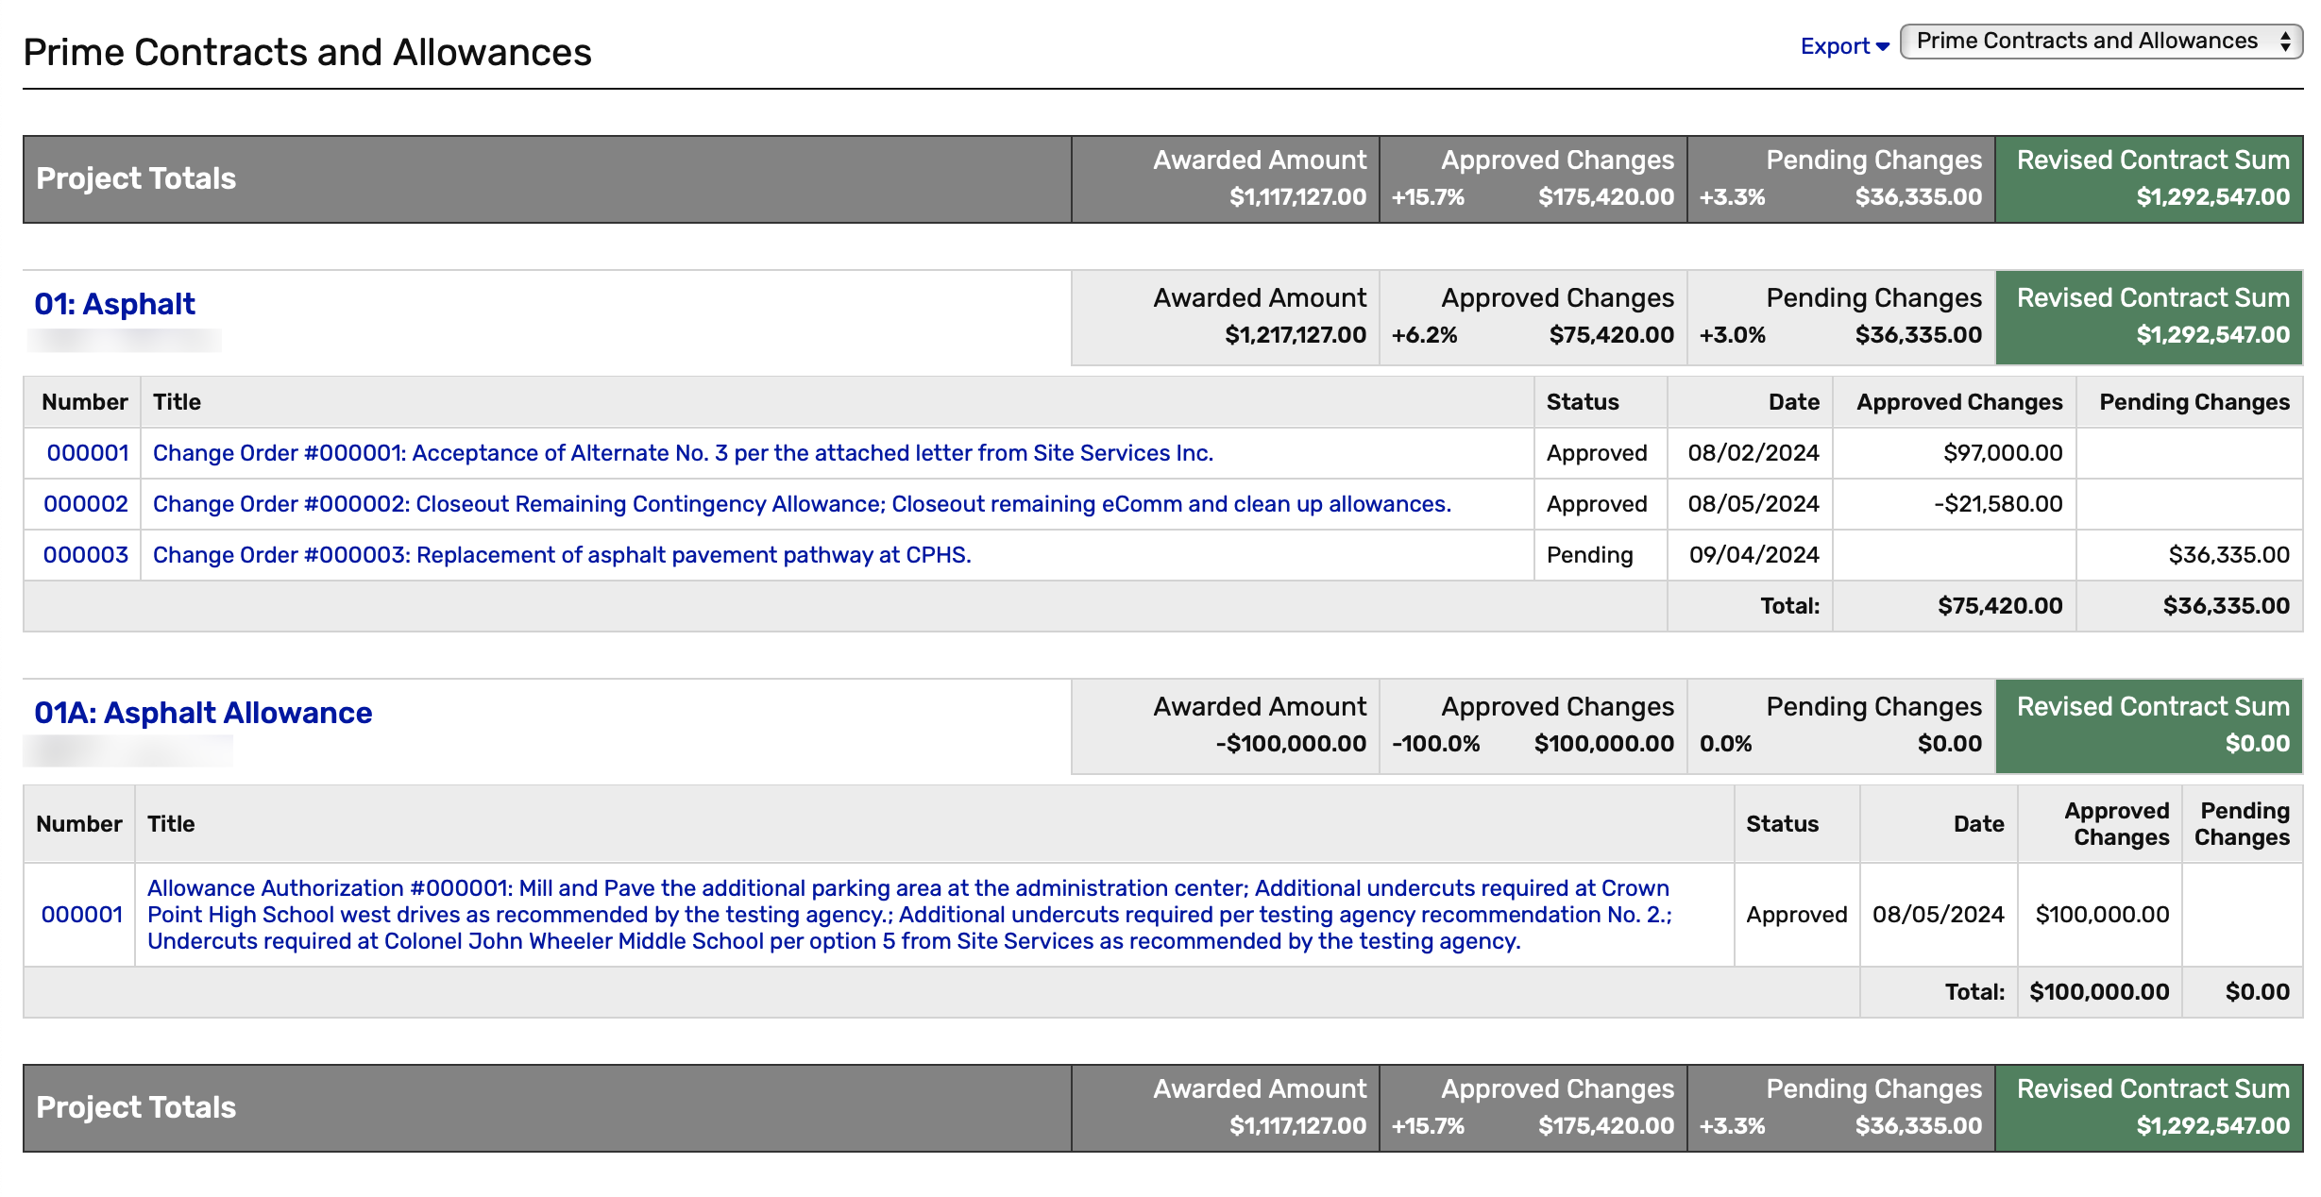This screenshot has height=1197, width=2321.
Task: Click the Export caret arrow icon
Action: point(1882,46)
